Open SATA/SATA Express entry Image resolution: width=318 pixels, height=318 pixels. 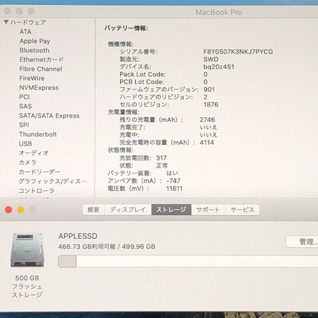pos(49,116)
